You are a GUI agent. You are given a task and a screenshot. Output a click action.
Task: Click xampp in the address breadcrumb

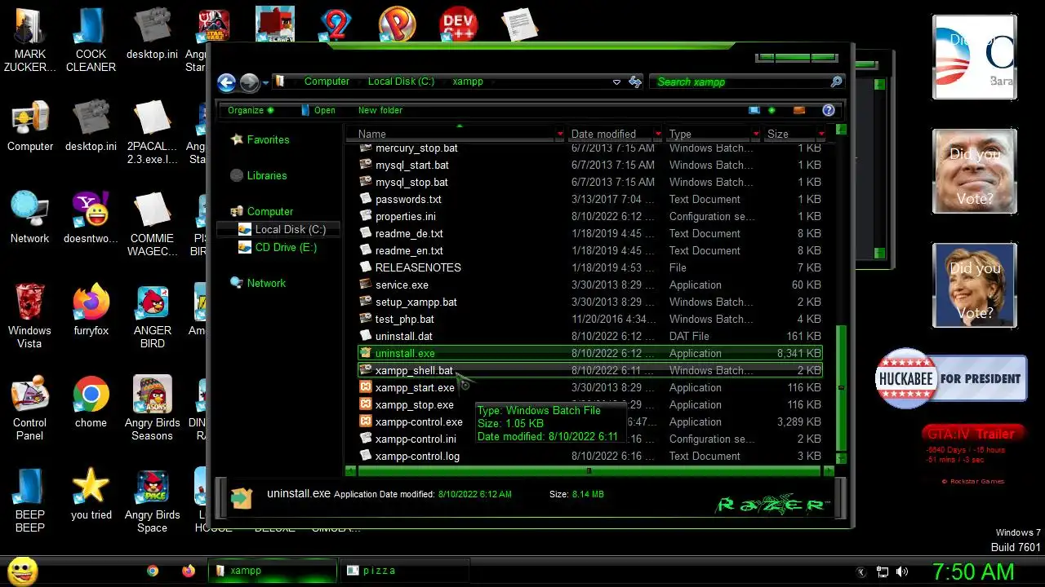point(468,82)
